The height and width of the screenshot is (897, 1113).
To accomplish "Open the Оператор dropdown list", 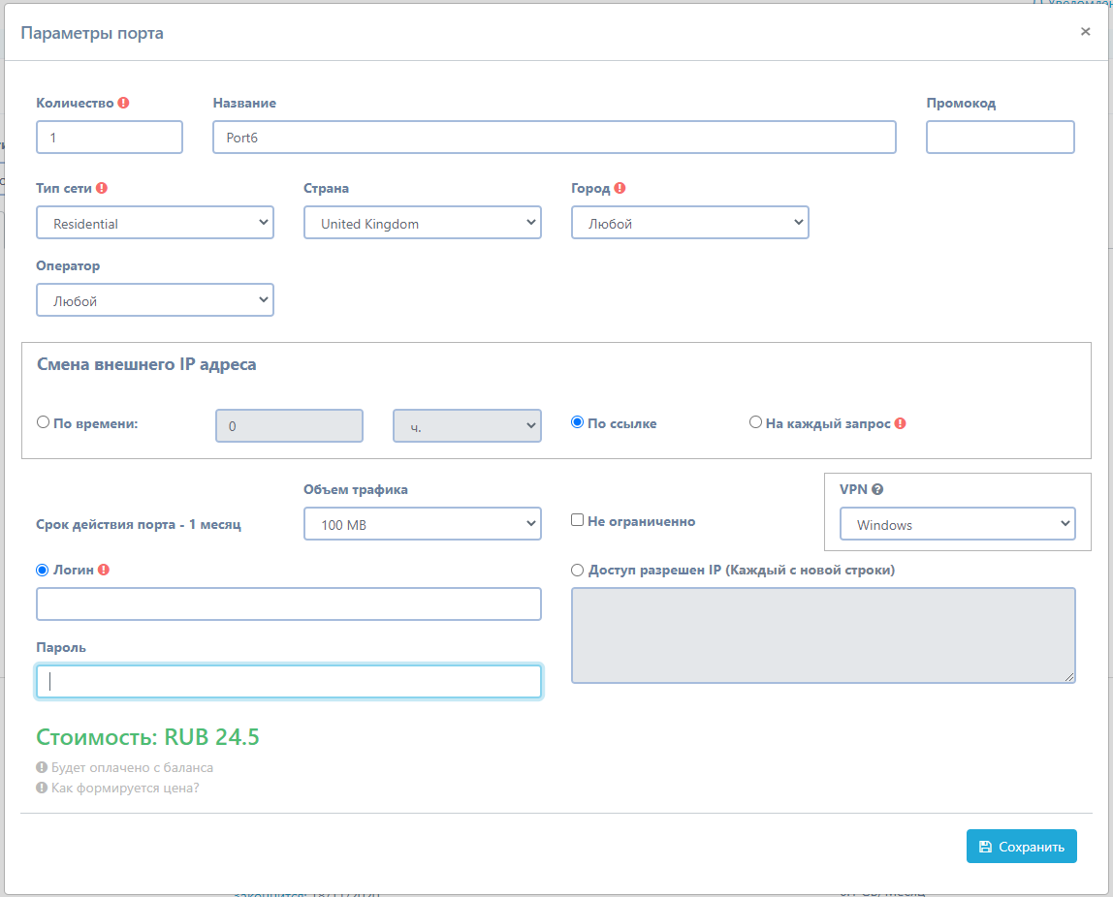I will 155,300.
